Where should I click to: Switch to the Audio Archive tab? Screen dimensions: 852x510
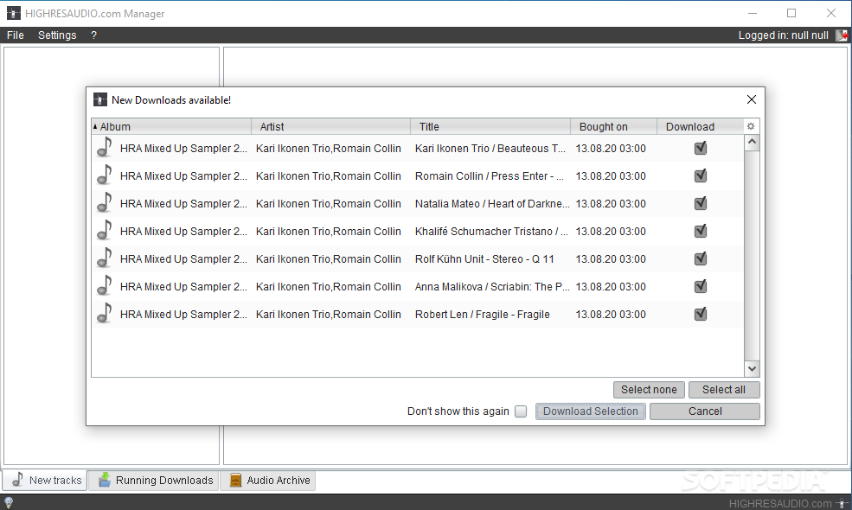coord(268,480)
